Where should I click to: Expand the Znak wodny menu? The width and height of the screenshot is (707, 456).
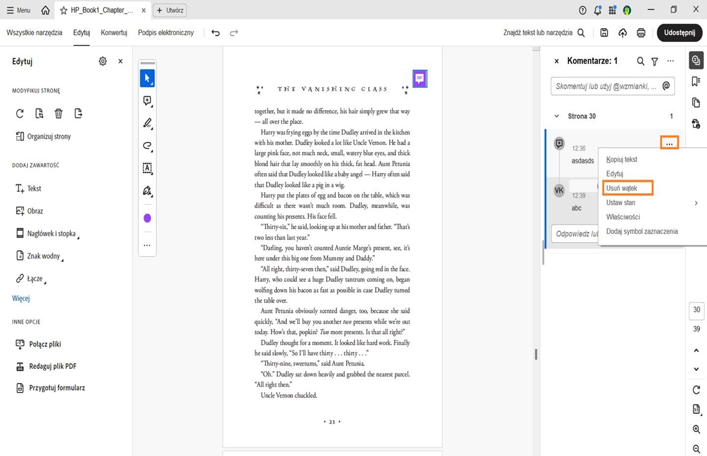click(39, 256)
